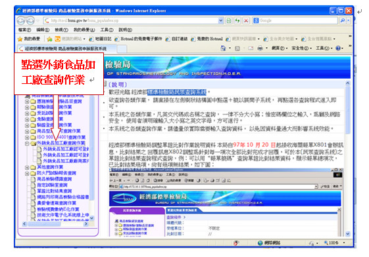Click the browser Forward arrow button
369x257 pixels.
(x=31, y=20)
